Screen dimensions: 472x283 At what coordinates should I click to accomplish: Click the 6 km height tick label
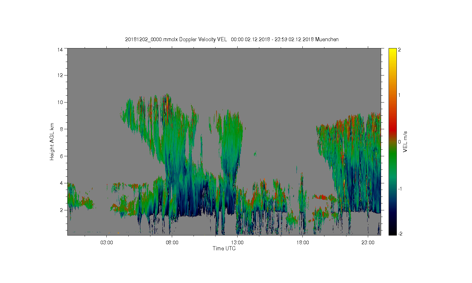(61, 156)
